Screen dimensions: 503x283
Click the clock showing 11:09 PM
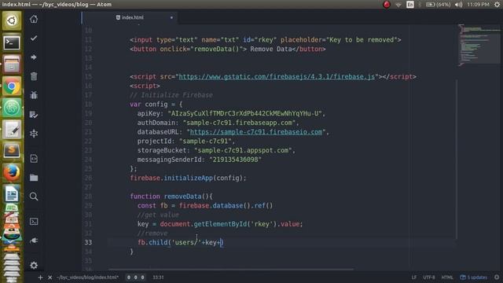pyautogui.click(x=478, y=5)
